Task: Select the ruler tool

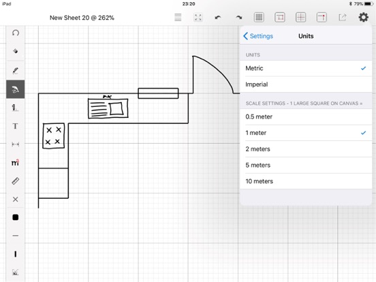Action: pos(16,181)
